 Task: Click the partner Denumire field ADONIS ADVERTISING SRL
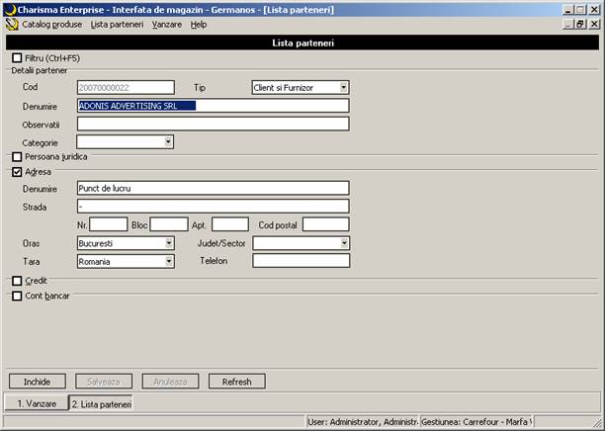213,106
